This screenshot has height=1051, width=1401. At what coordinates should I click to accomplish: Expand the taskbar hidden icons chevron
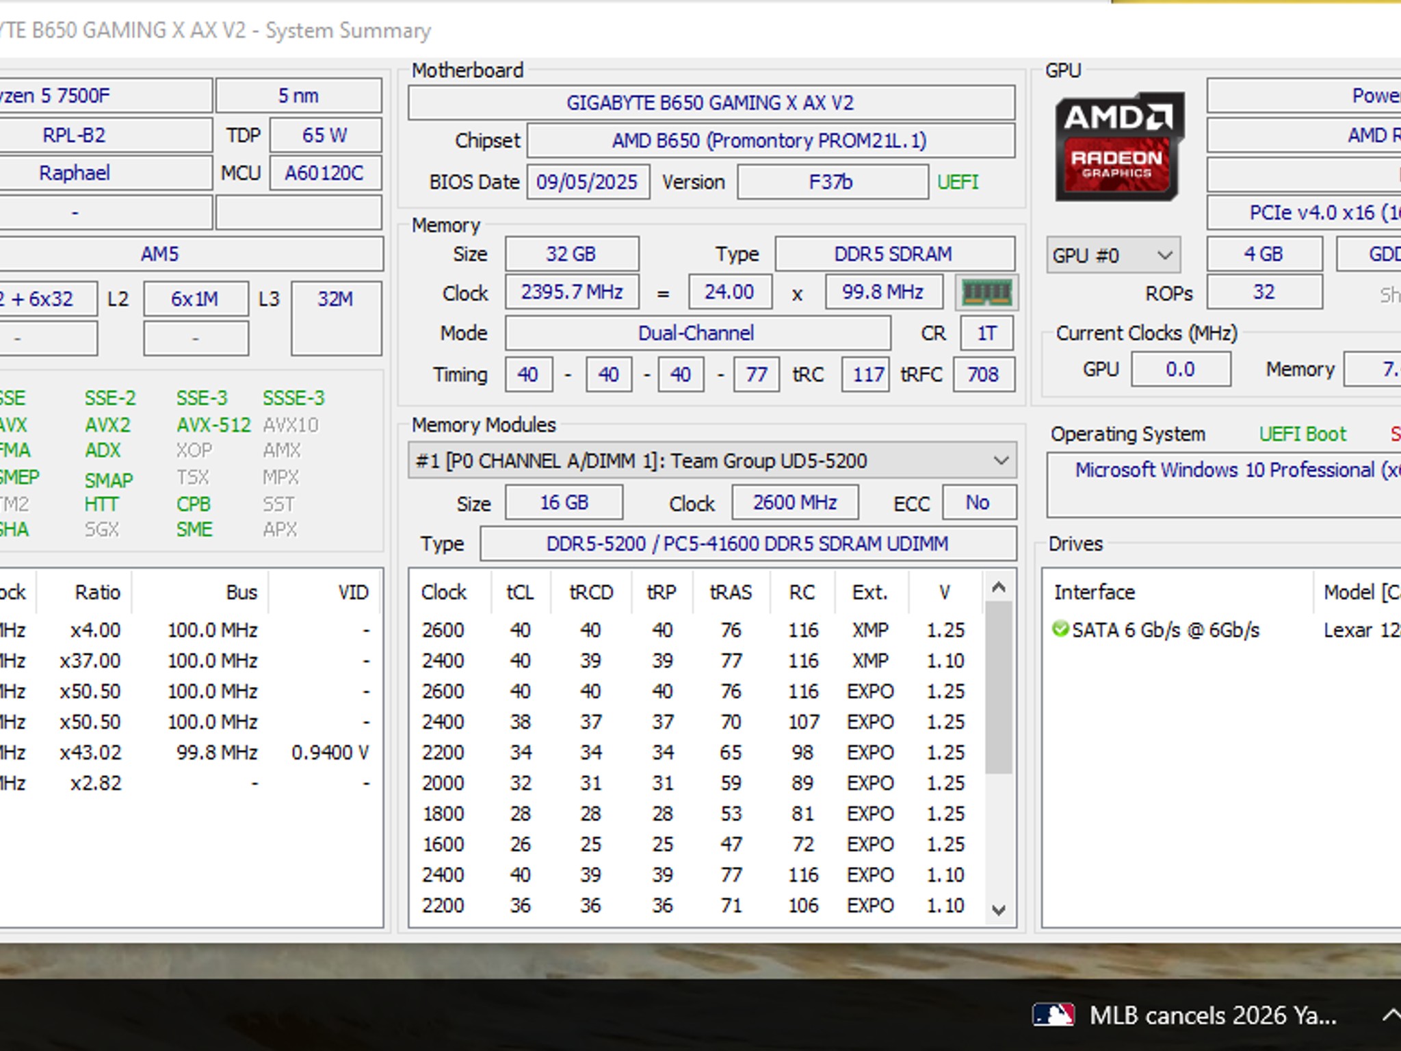[1391, 1015]
